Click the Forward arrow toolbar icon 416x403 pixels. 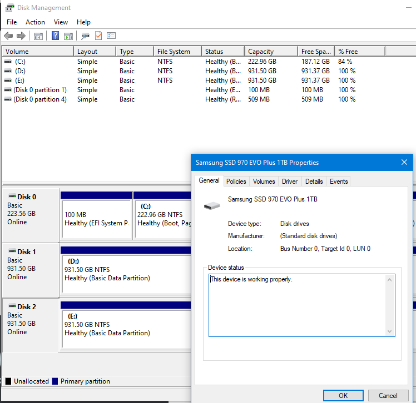(x=21, y=36)
